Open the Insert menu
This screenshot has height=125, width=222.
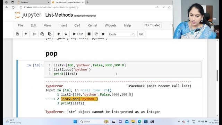[62, 25]
